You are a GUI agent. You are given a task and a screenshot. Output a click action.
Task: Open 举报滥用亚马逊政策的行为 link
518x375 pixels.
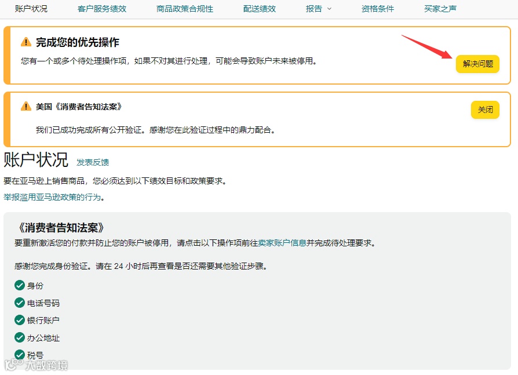(x=49, y=197)
